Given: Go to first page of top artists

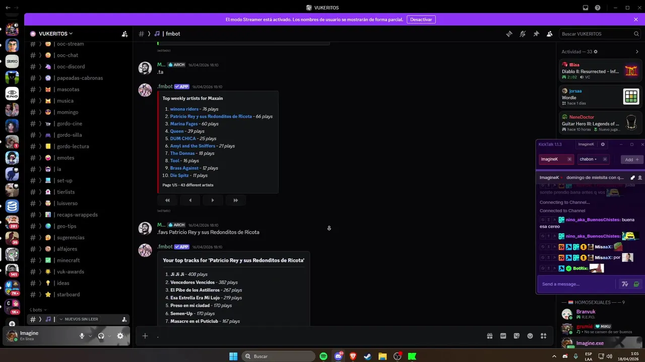Looking at the screenshot, I should click(167, 200).
